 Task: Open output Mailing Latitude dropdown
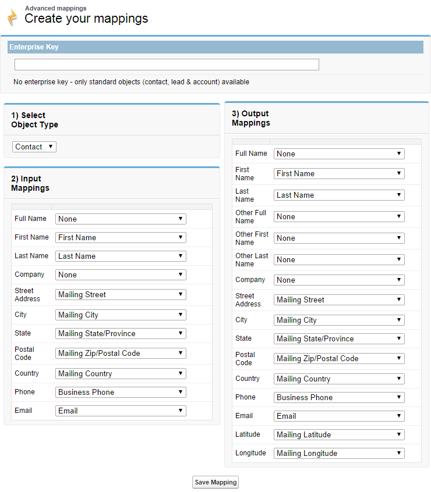[339, 434]
